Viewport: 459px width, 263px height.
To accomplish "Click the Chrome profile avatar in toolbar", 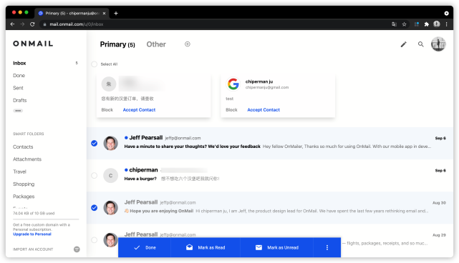I will [437, 24].
